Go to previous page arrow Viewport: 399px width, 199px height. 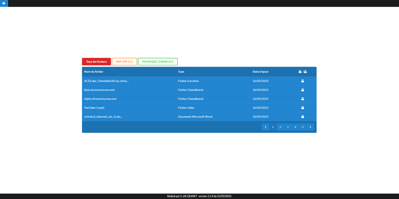(x=265, y=127)
